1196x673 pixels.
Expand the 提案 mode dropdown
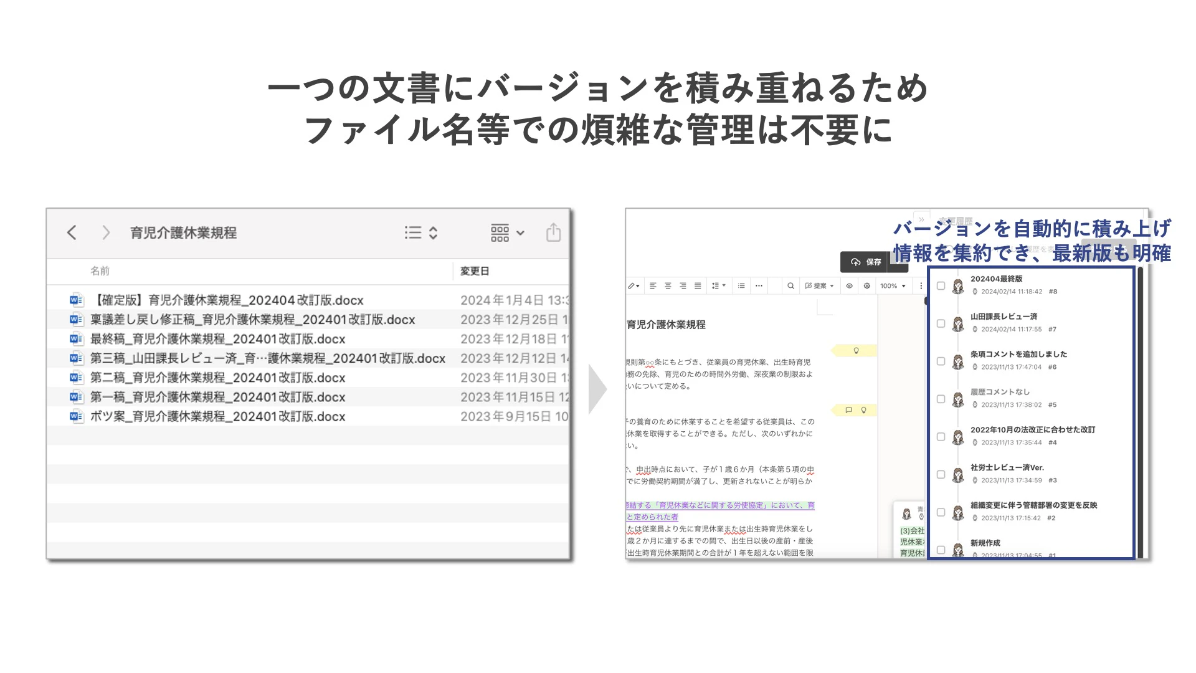pyautogui.click(x=819, y=286)
